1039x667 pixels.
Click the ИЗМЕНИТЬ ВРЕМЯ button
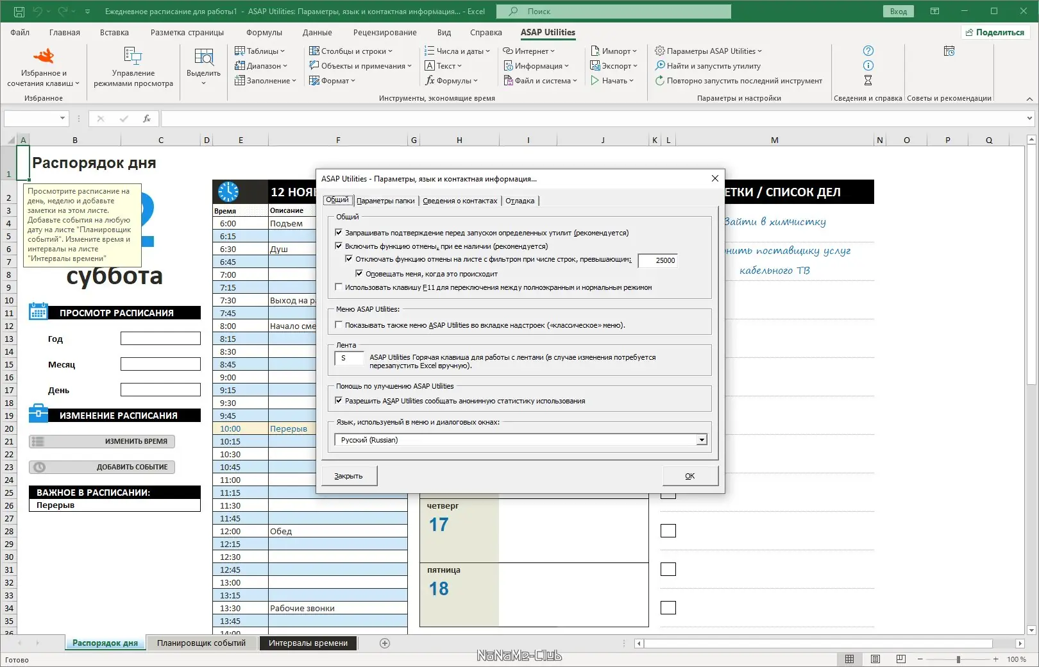(102, 441)
